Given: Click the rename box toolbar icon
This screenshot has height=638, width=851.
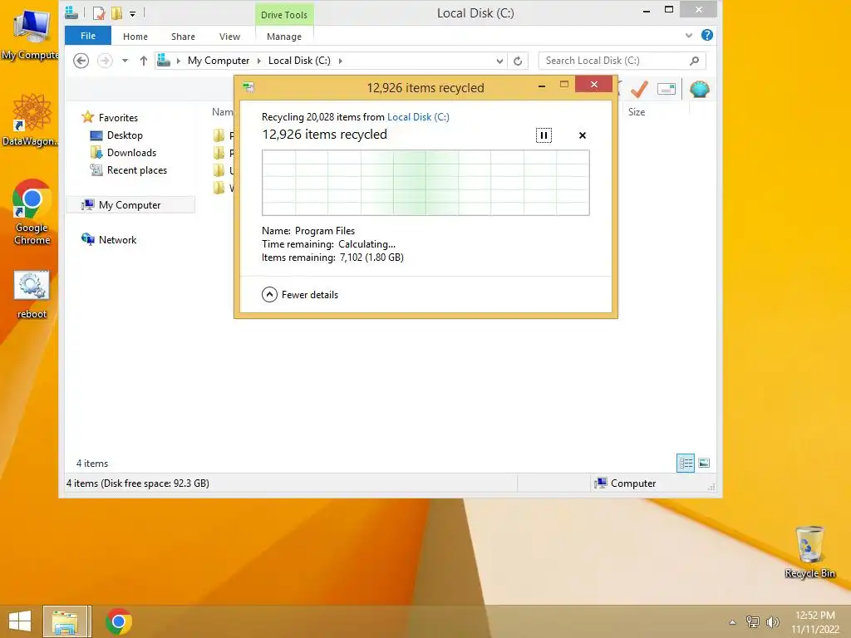Looking at the screenshot, I should 667,89.
